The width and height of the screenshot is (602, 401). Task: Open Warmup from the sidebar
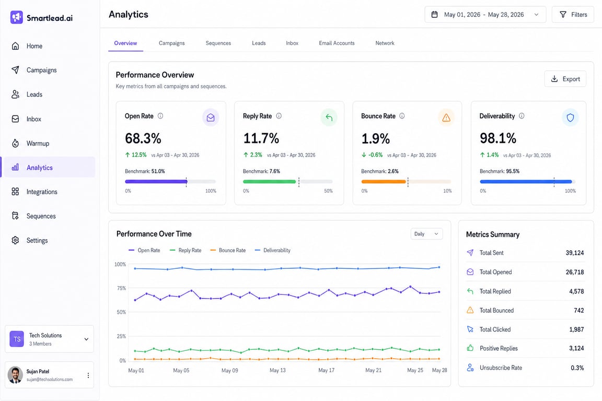49,143
